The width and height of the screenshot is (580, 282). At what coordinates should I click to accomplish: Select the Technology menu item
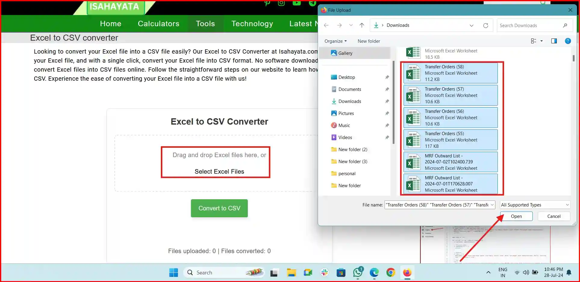pos(252,23)
